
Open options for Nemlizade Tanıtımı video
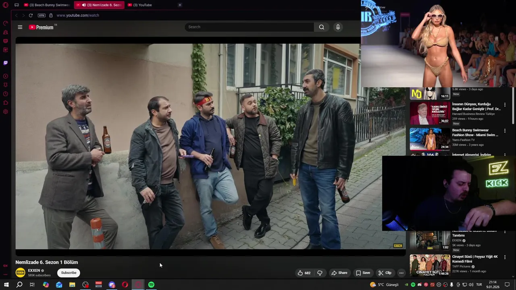pyautogui.click(x=505, y=232)
